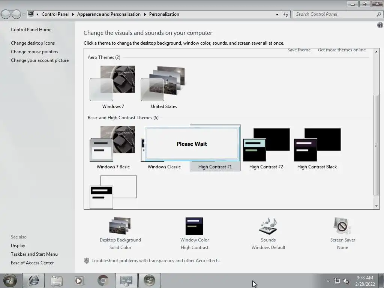
Task: Click the troubleshoot shield icon
Action: [x=87, y=261]
